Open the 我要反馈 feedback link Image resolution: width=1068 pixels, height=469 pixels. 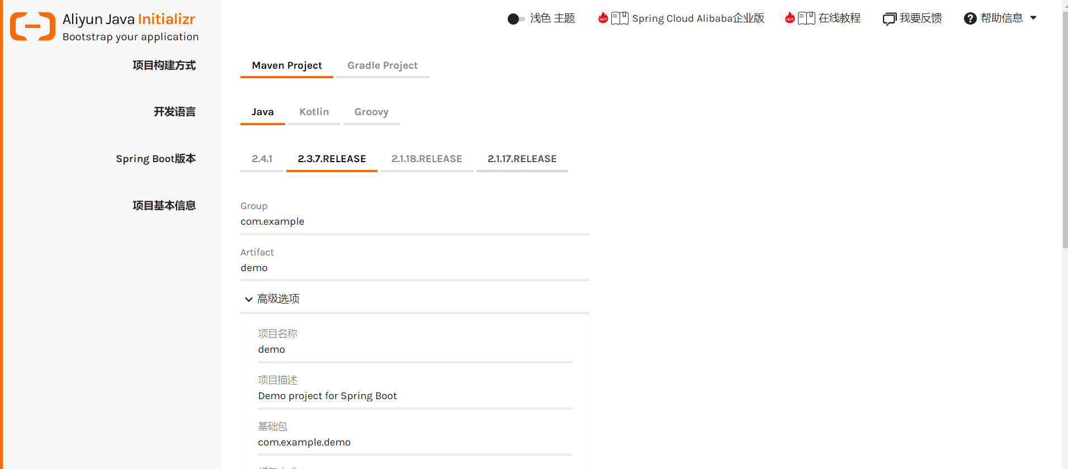point(920,18)
